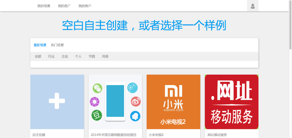The image size is (292, 138).
Task: Filter templates by 行业 category
Action: (51, 56)
